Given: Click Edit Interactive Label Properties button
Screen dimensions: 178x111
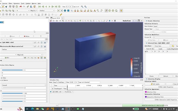Looking at the screenshot, I should [x=166, y=100].
